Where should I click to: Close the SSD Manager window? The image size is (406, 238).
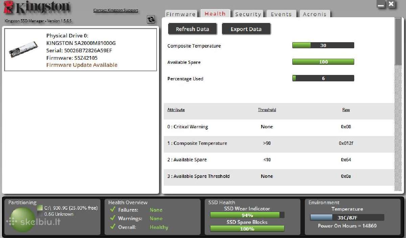tap(391, 4)
